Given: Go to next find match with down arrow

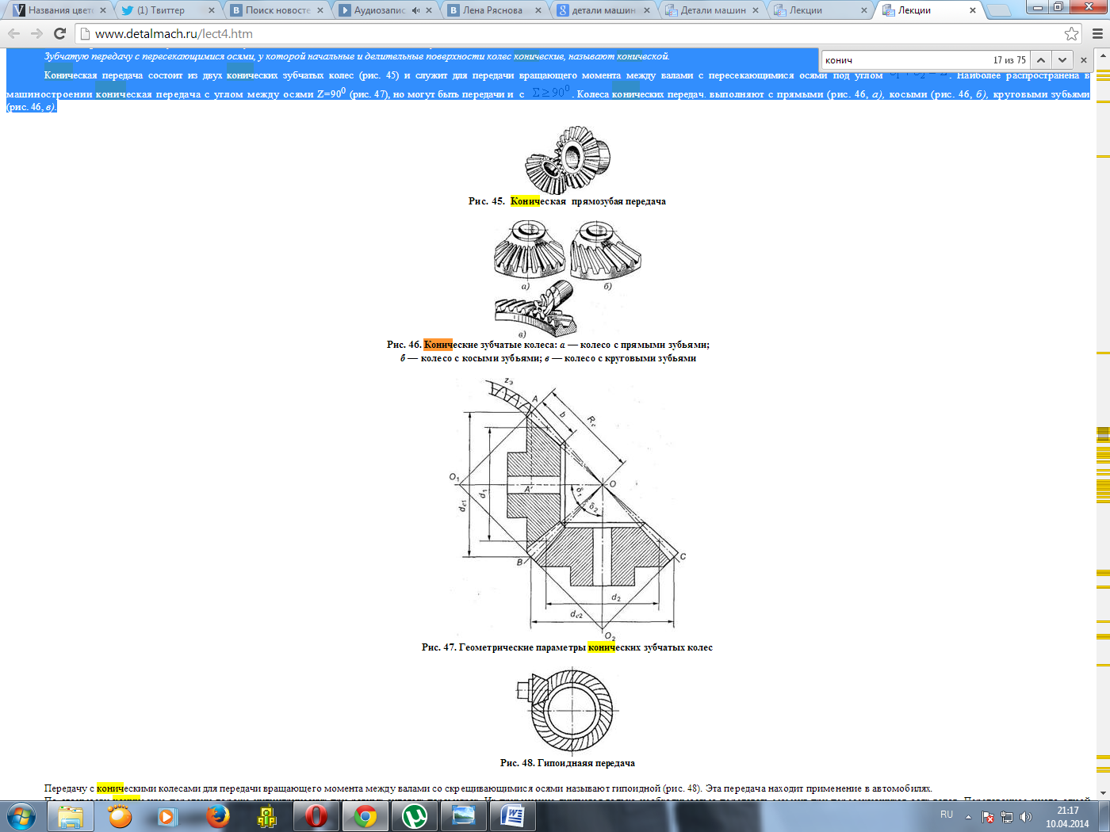Looking at the screenshot, I should pyautogui.click(x=1062, y=60).
